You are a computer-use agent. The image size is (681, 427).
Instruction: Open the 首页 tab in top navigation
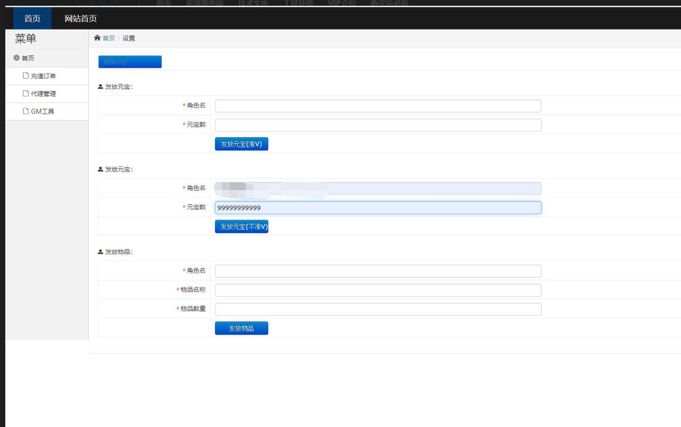tap(32, 18)
